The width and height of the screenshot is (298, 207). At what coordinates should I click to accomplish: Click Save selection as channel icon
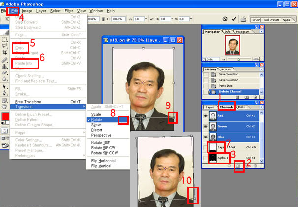(238, 166)
